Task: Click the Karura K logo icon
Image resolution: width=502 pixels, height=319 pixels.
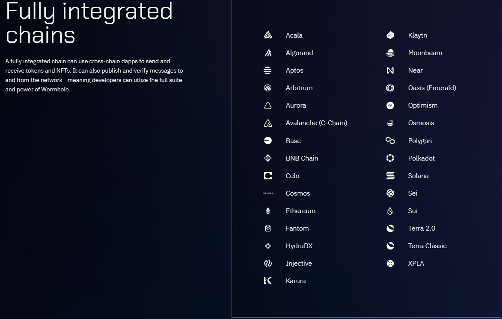Action: point(268,281)
